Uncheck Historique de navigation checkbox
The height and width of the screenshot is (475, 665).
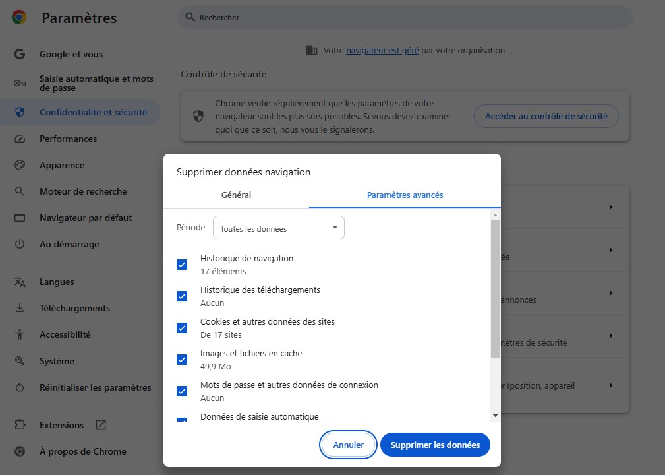(x=182, y=265)
